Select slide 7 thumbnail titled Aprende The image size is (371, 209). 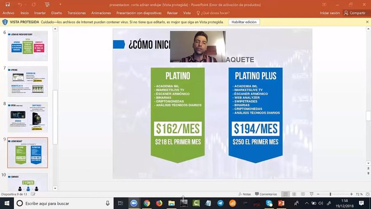tap(27, 81)
